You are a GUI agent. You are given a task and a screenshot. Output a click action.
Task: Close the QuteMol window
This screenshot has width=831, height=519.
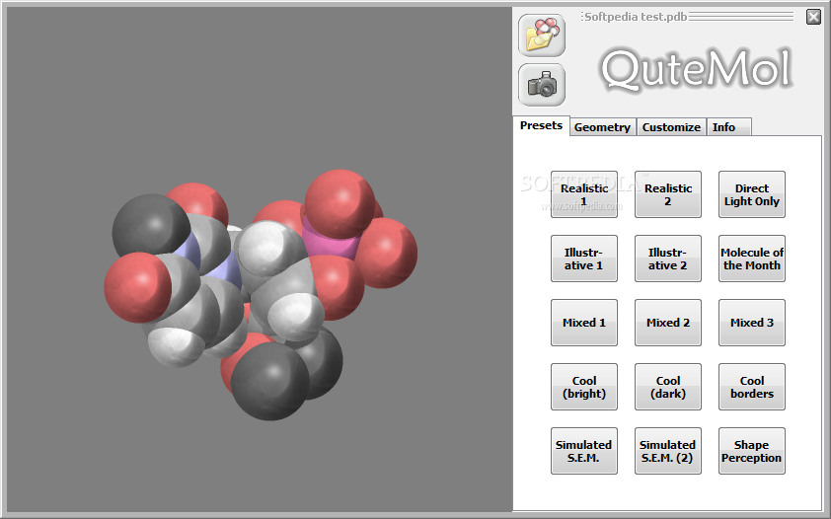click(x=813, y=17)
